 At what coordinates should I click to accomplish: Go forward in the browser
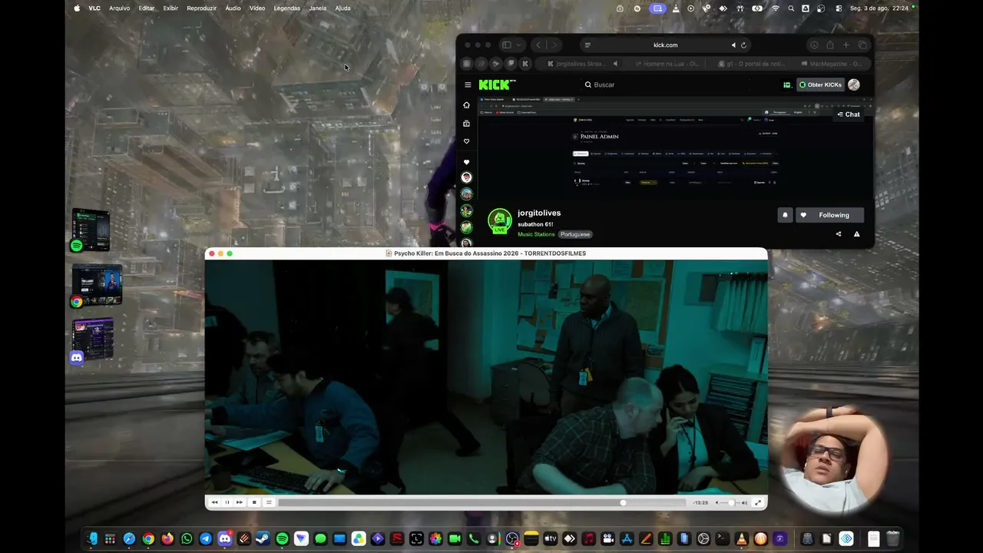coord(554,45)
